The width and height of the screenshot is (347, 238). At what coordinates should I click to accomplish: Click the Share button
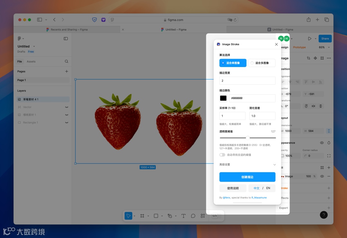coord(325,38)
